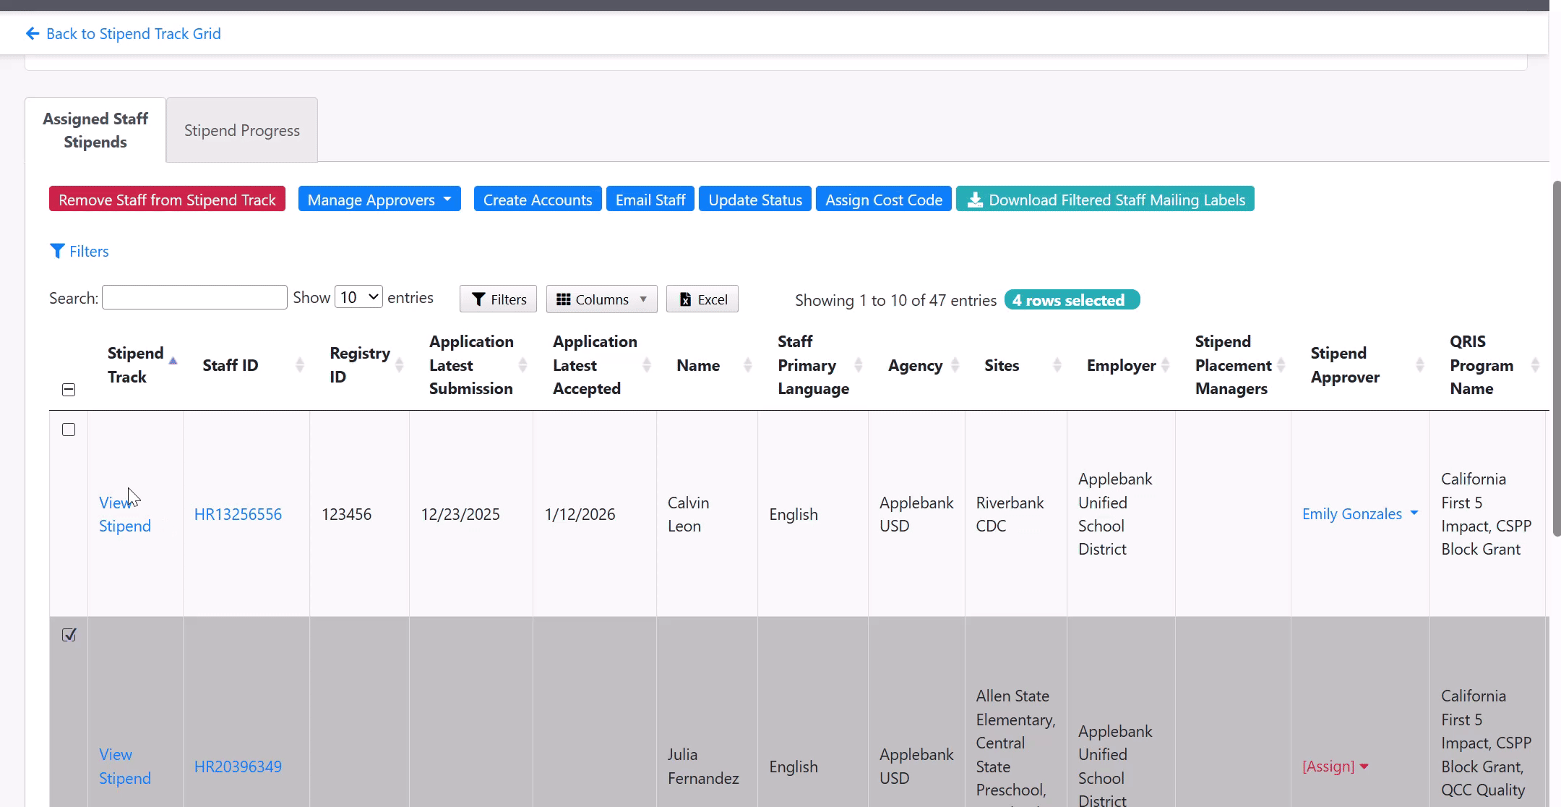This screenshot has width=1561, height=807.
Task: Click inside the Search text field
Action: click(194, 297)
